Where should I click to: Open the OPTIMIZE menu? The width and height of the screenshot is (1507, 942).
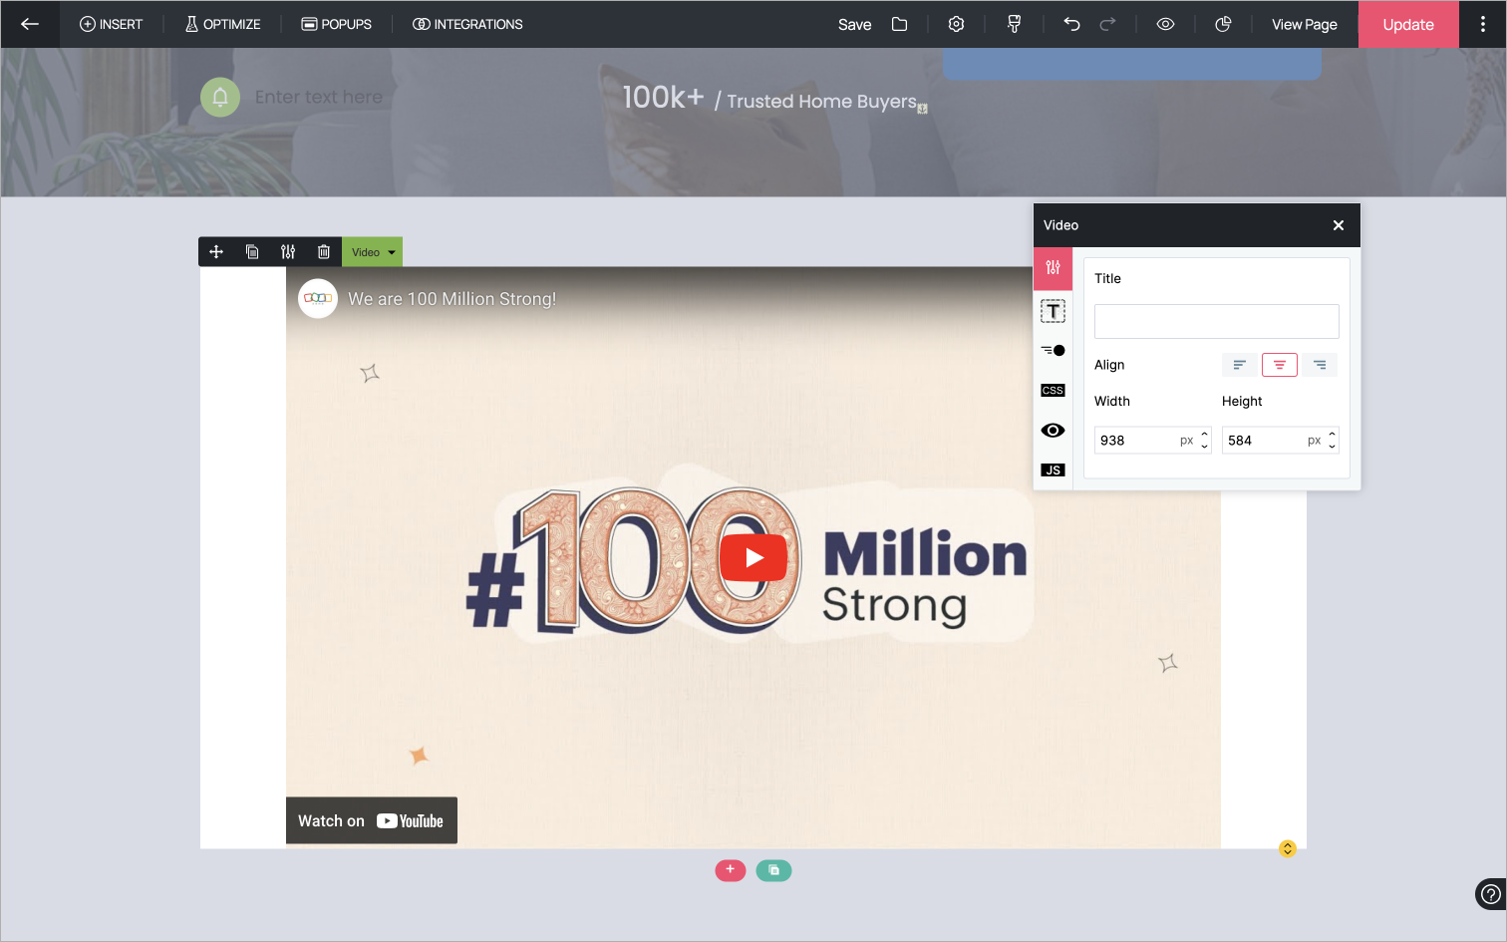223,24
